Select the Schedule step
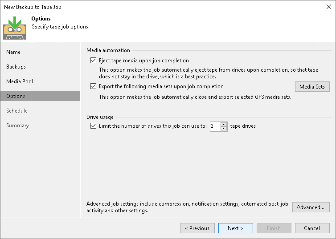 (17, 111)
